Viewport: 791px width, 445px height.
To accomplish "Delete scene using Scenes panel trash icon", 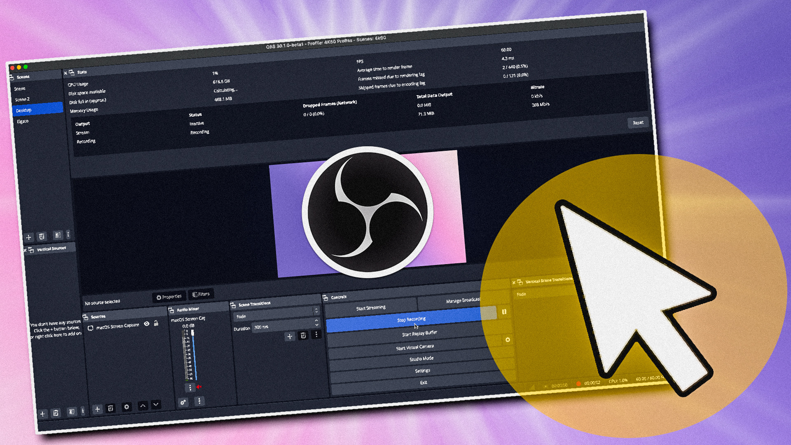I will coord(42,237).
